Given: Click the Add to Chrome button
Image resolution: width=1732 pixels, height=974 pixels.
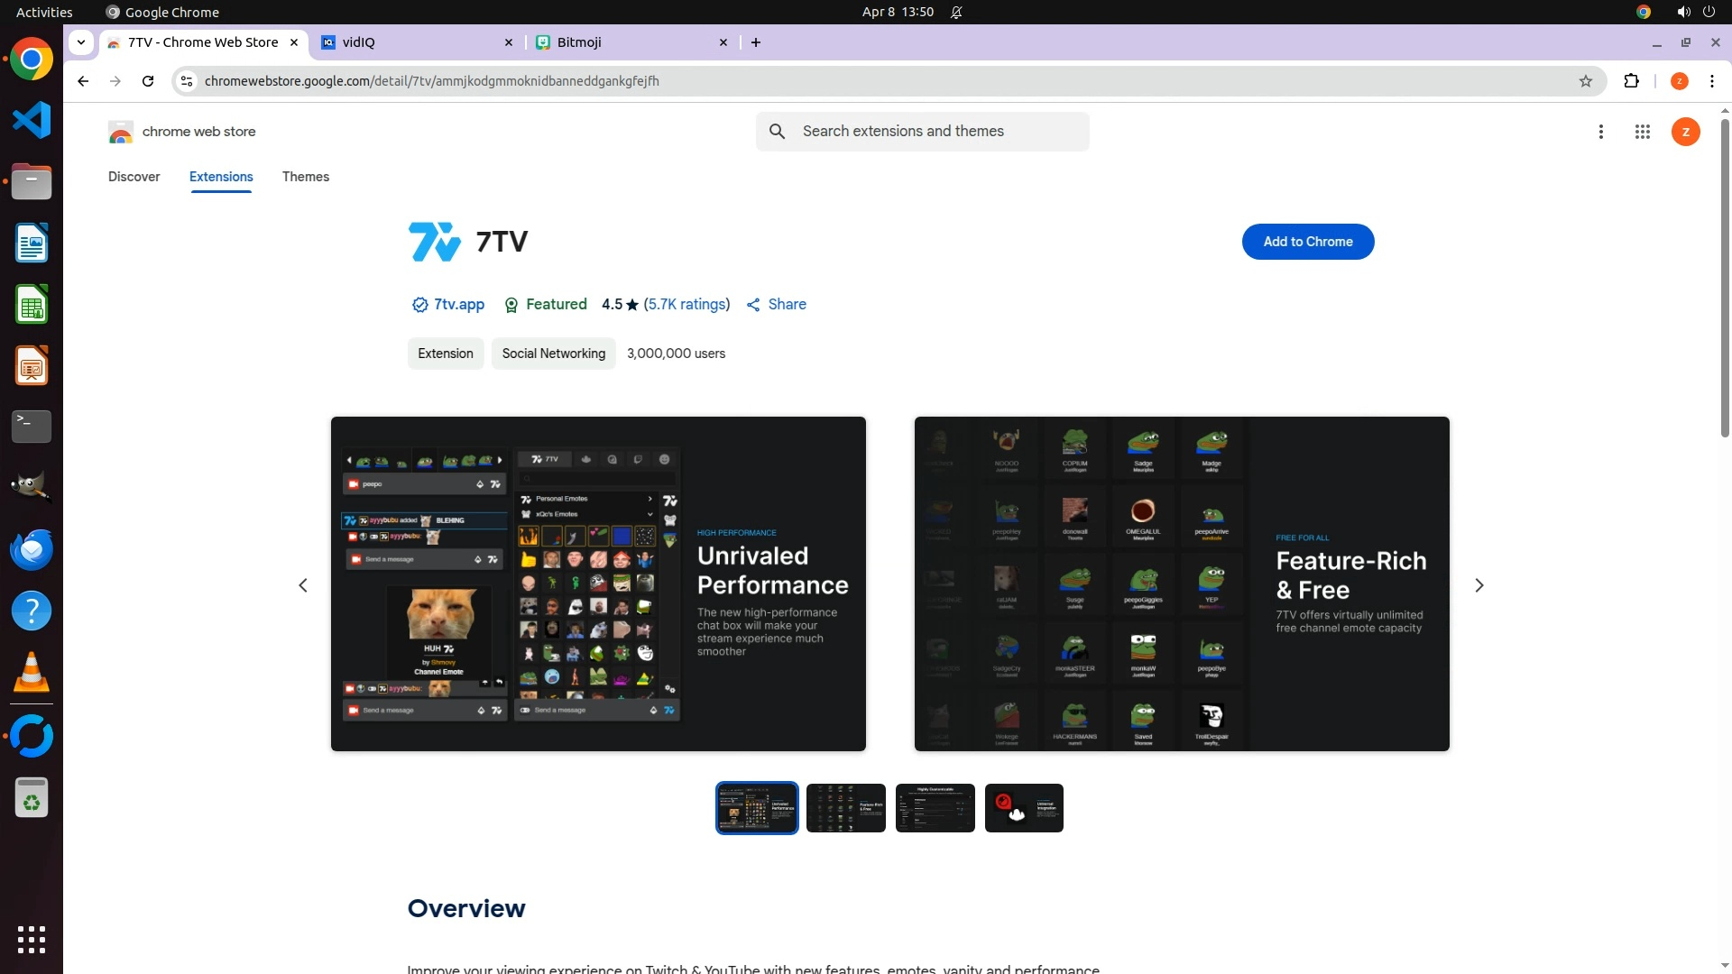Looking at the screenshot, I should point(1307,242).
